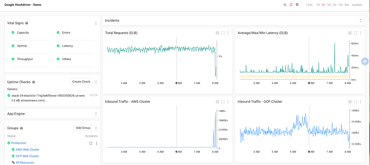The width and height of the screenshot is (370, 165).
Task: Click the search magnifier icon in header
Action: tap(285, 5)
